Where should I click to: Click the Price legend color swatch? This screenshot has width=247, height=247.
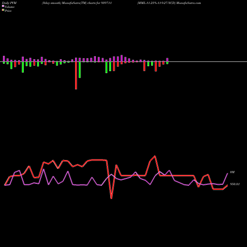tap(3, 10)
